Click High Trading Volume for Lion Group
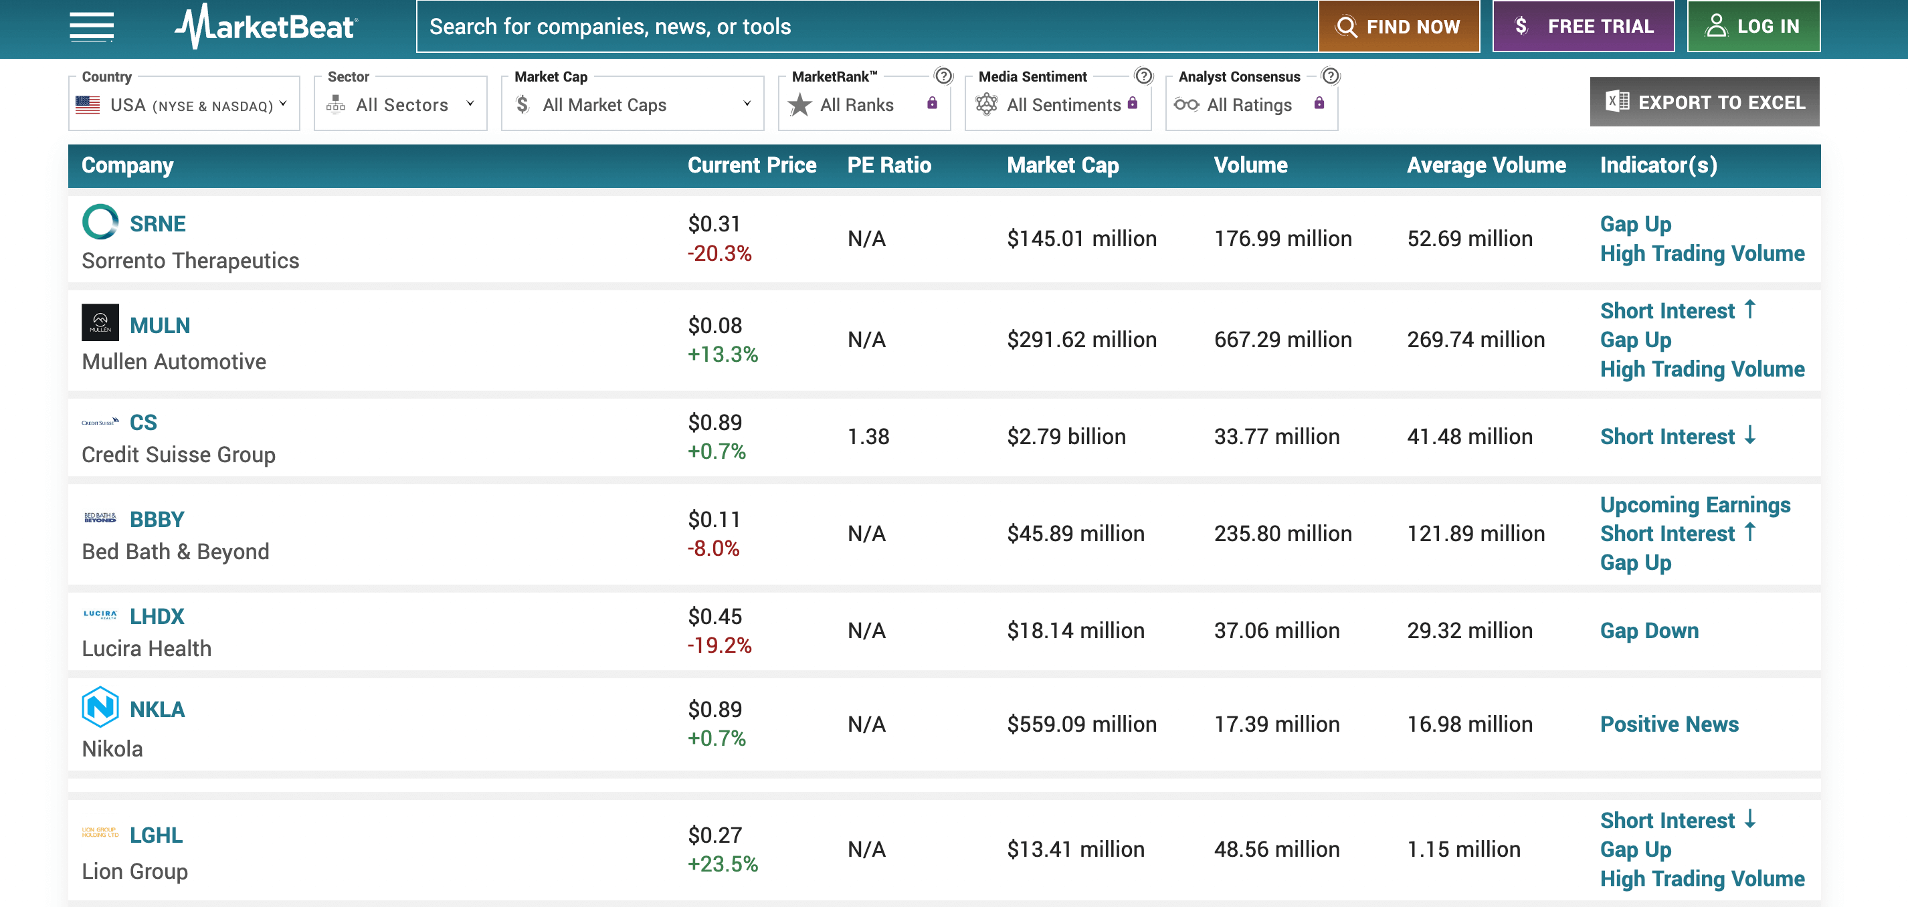The image size is (1908, 907). 1702,879
